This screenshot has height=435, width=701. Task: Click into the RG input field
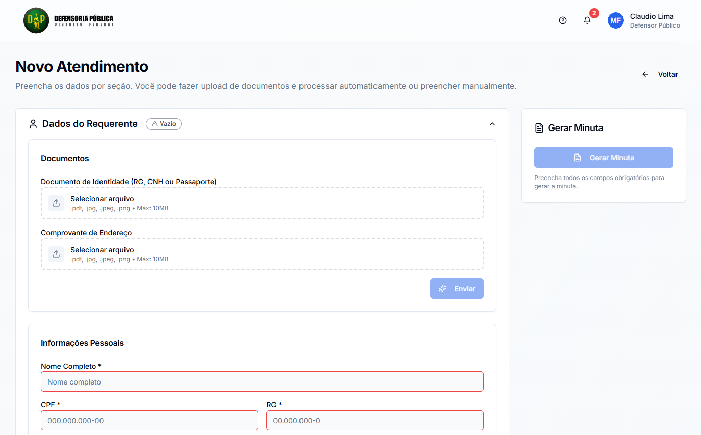[x=374, y=420]
